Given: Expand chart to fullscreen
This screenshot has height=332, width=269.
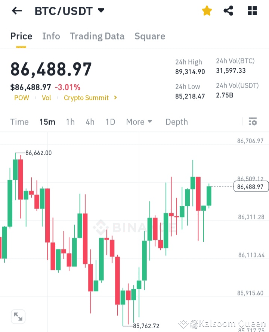Looking at the screenshot, I should point(18,317).
